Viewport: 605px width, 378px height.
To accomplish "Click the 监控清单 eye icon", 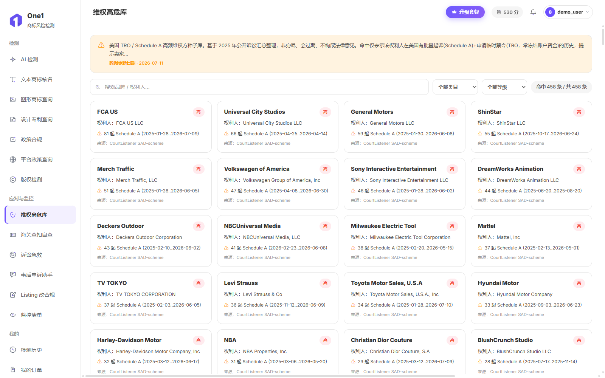I will coord(13,315).
